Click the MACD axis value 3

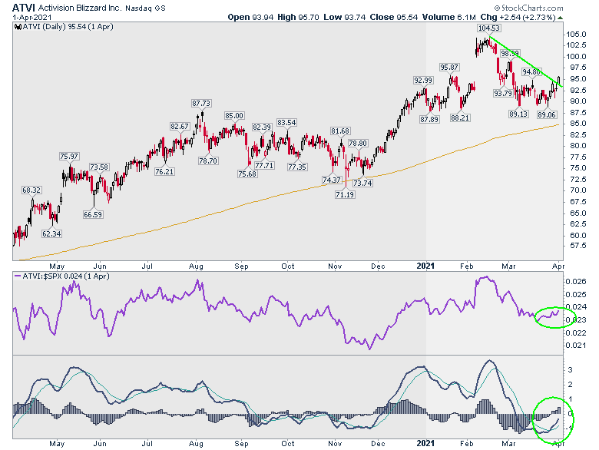[570, 370]
